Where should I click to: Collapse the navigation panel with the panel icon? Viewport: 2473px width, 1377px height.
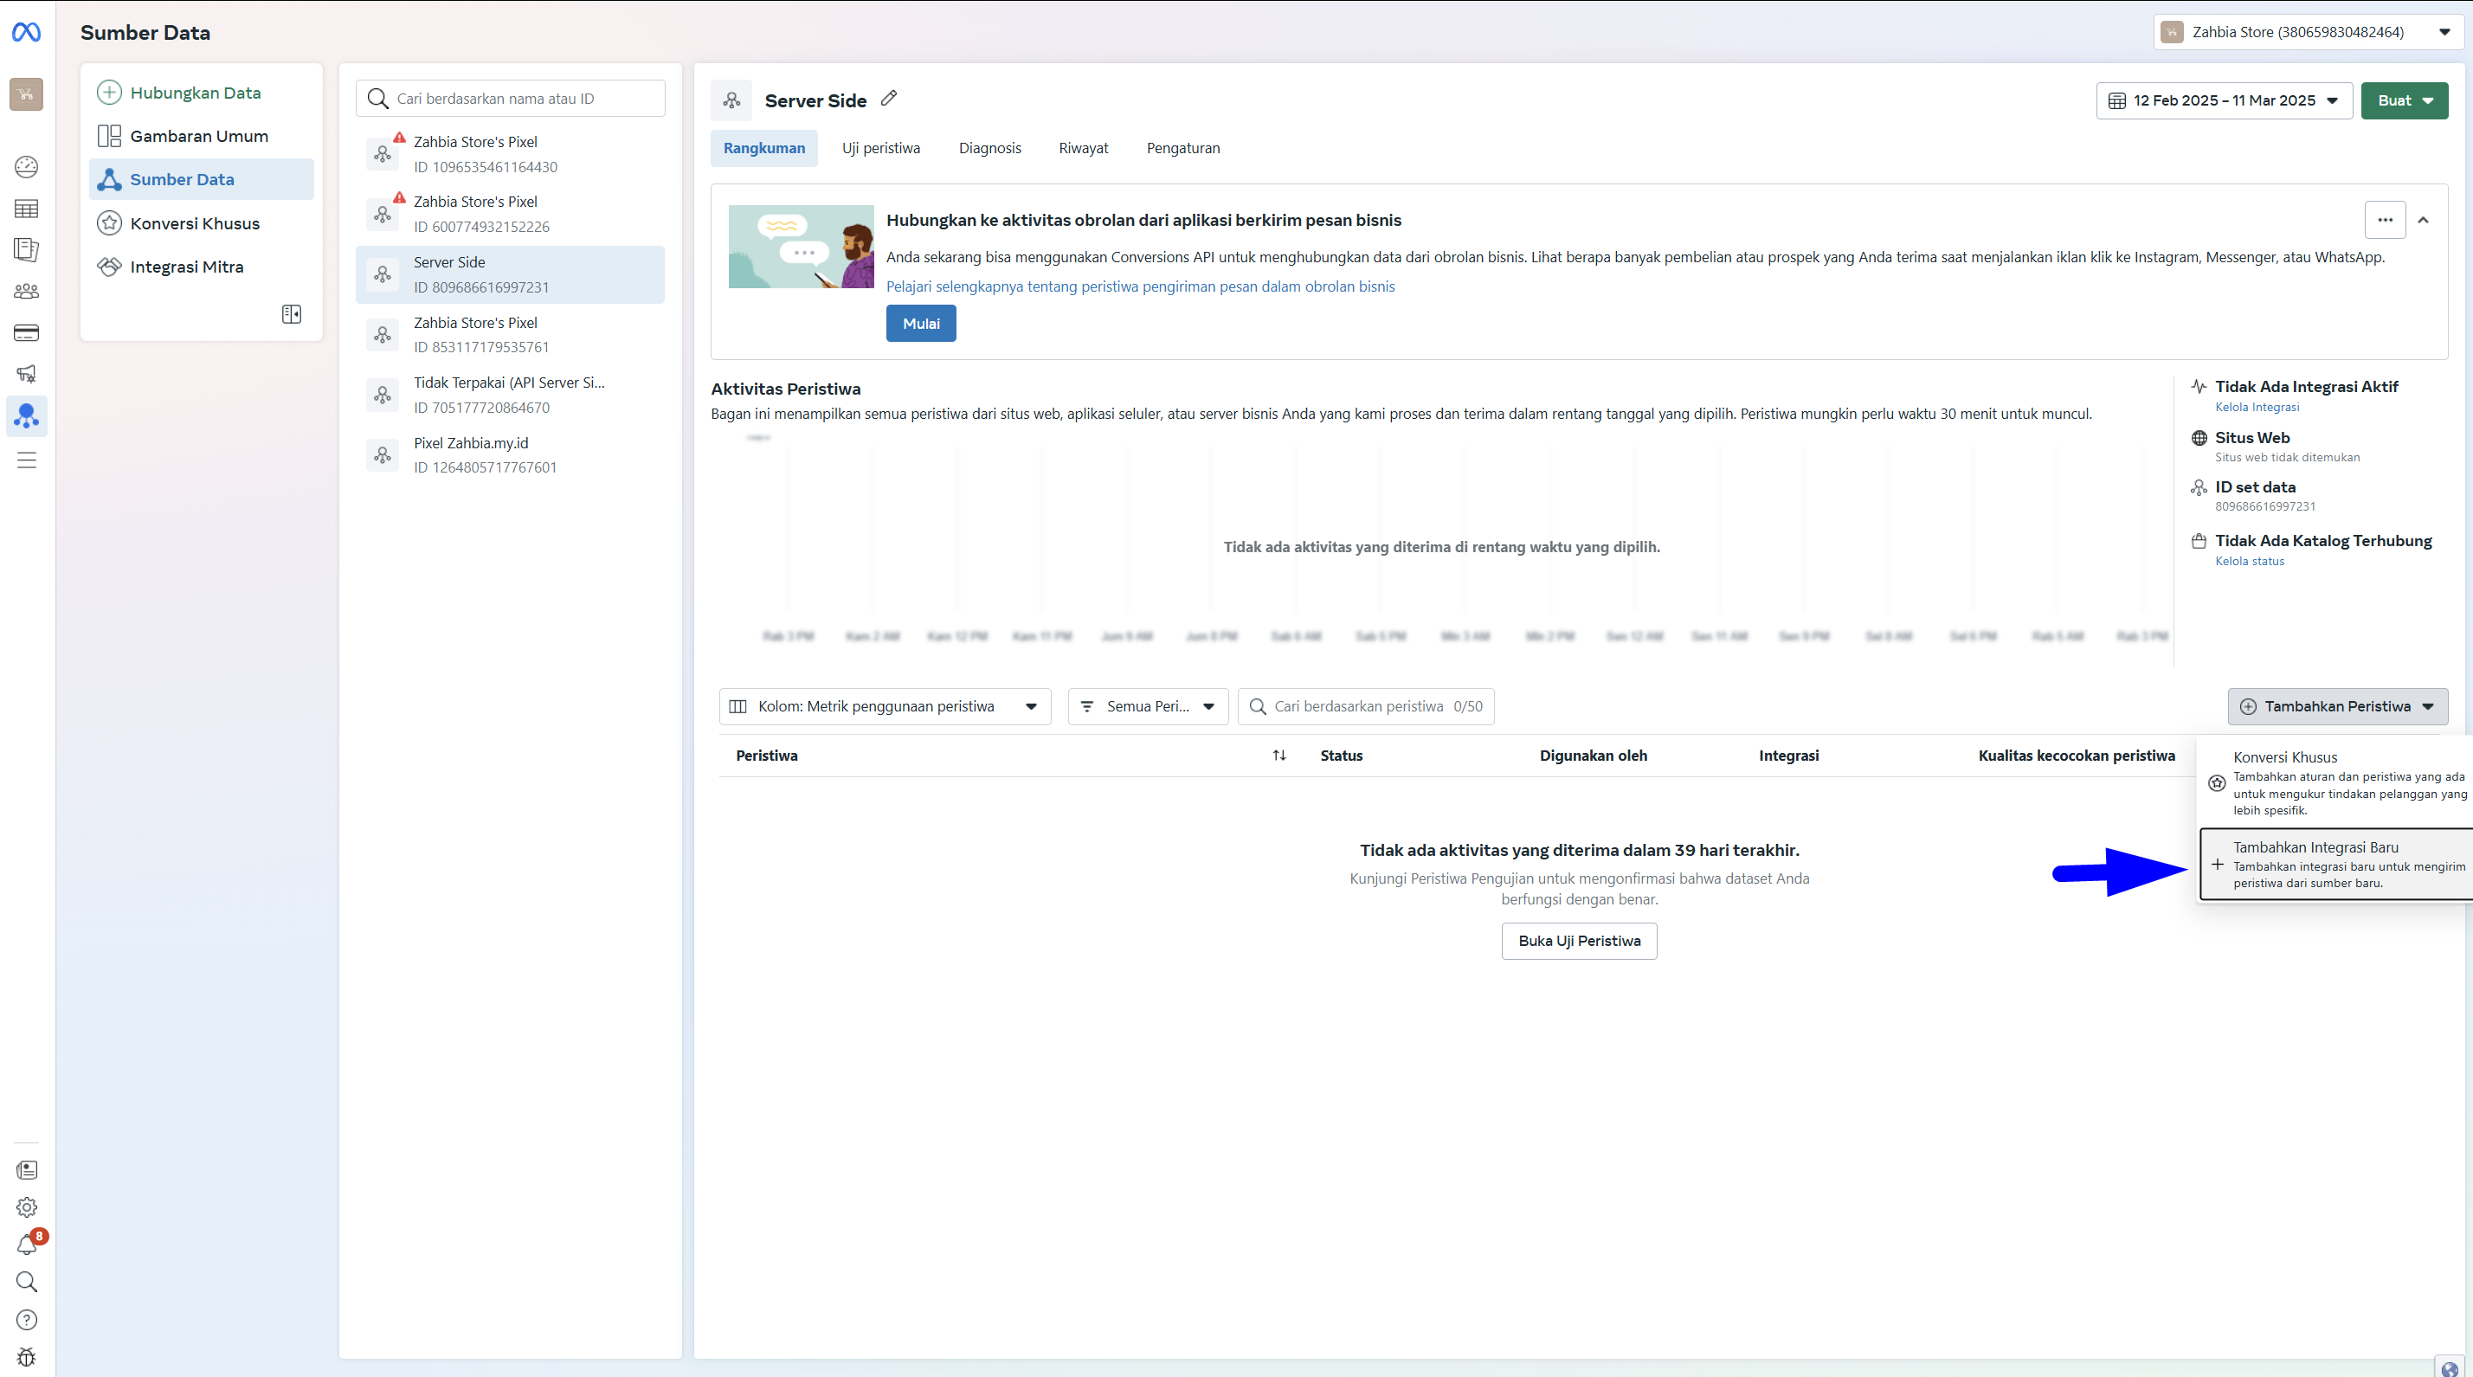292,314
